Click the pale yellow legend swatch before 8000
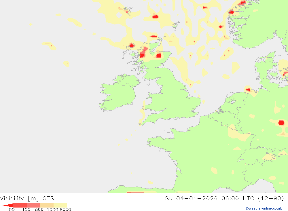The image size is (288, 211). [60, 205]
